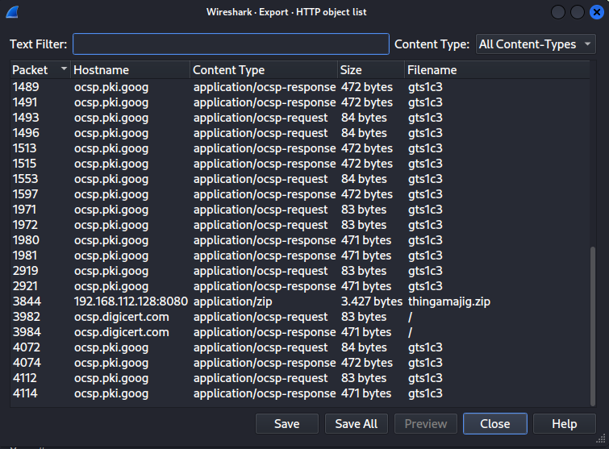
Task: Open the Content Type dropdown
Action: coord(536,44)
